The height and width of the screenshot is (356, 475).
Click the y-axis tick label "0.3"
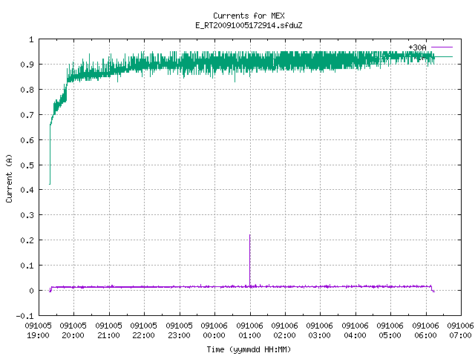27,215
